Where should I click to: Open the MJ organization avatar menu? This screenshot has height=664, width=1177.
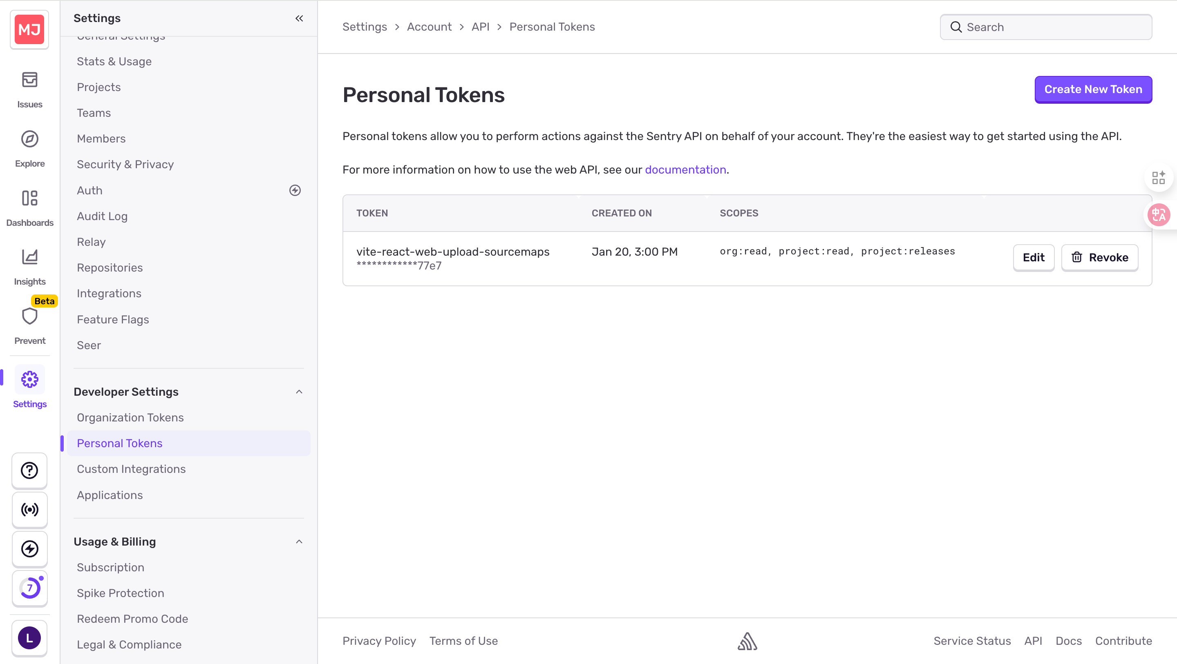pyautogui.click(x=29, y=30)
